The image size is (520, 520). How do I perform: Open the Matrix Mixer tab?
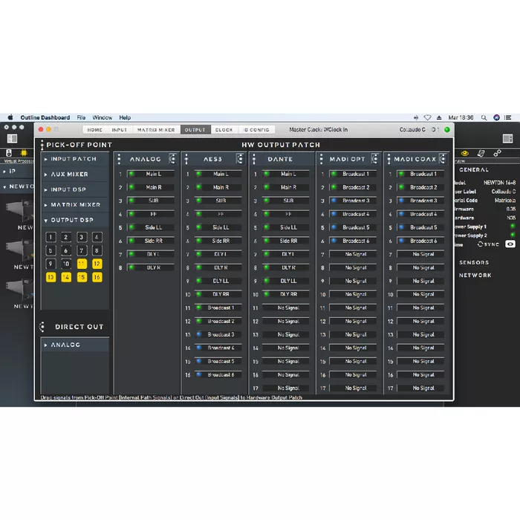156,130
